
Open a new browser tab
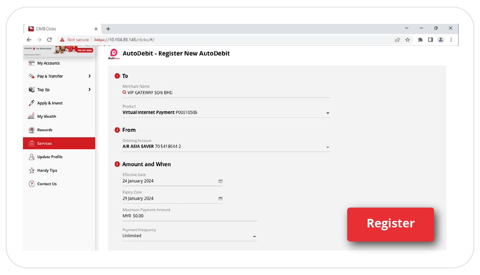point(108,29)
